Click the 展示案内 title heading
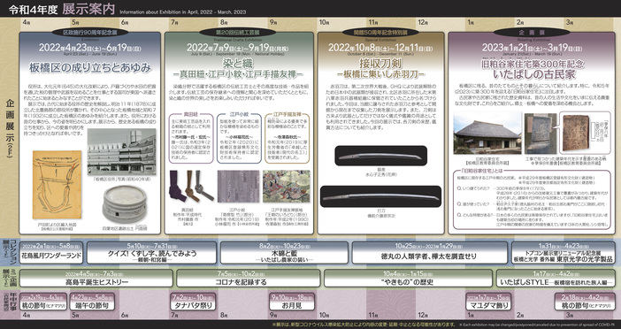 [88, 9]
